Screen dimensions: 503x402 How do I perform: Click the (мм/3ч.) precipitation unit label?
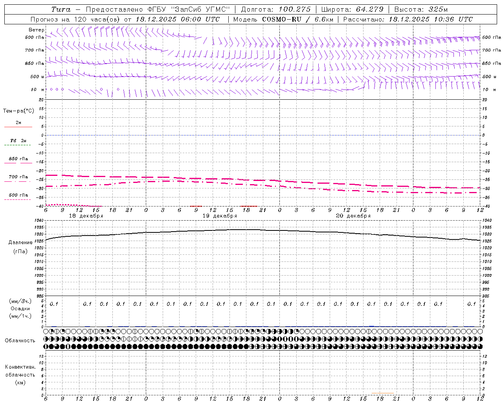tap(20, 301)
